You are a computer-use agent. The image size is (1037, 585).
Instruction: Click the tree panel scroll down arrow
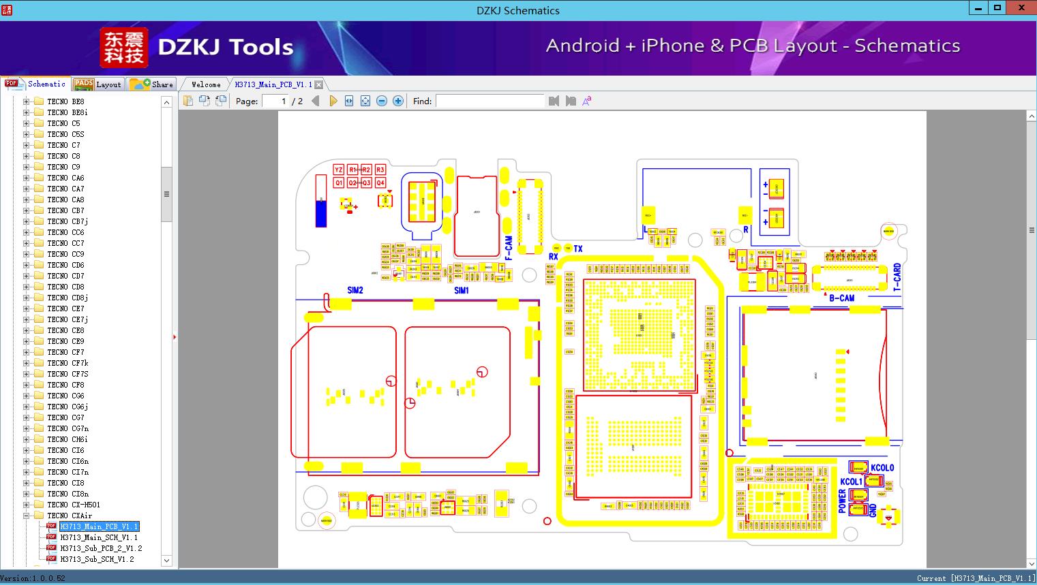[166, 560]
